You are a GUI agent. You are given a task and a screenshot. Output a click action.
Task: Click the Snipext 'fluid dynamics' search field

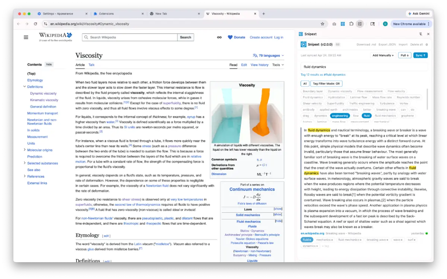[364, 67]
